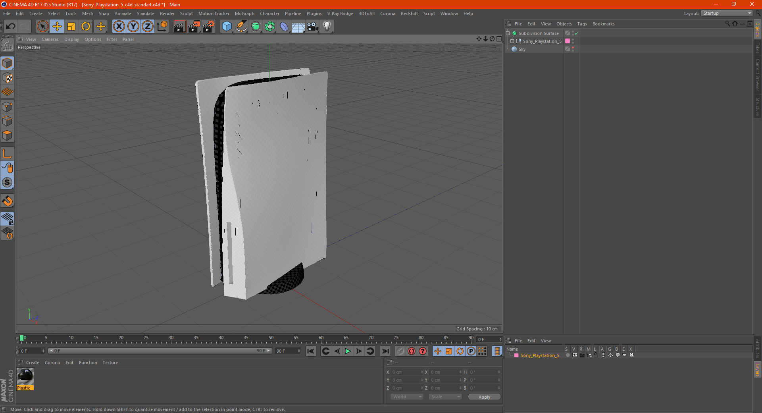762x413 pixels.
Task: Toggle layer view eye for Sony_Playstation_5
Action: point(575,355)
